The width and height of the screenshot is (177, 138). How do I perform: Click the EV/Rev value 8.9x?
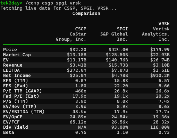[x=122, y=107]
